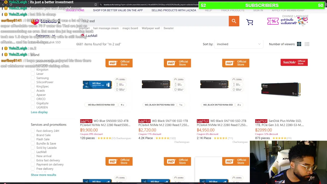Click the magic board suggestion link
The height and width of the screenshot is (184, 327).
point(130,28)
